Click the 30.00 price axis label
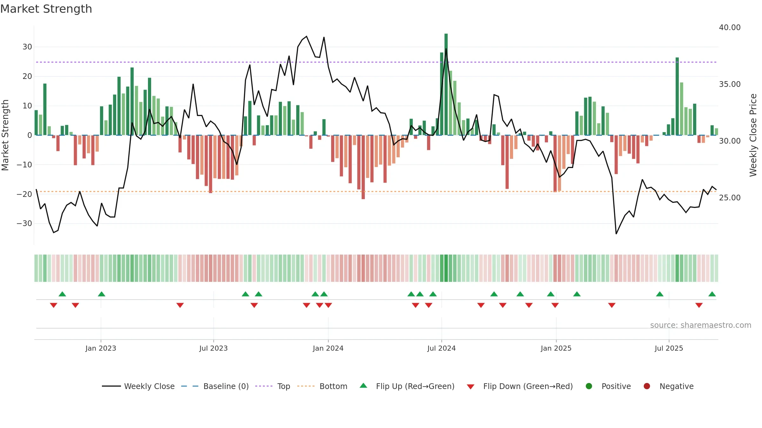The width and height of the screenshot is (762, 428). [730, 141]
